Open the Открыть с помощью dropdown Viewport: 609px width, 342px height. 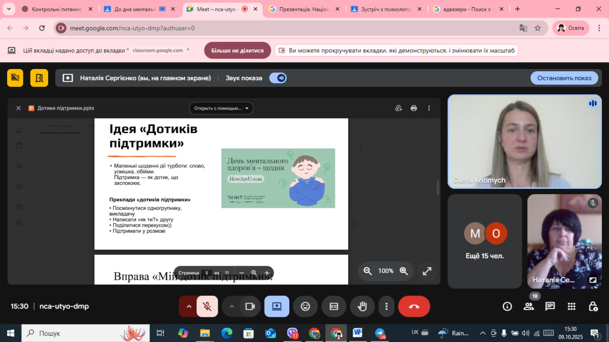coord(221,108)
